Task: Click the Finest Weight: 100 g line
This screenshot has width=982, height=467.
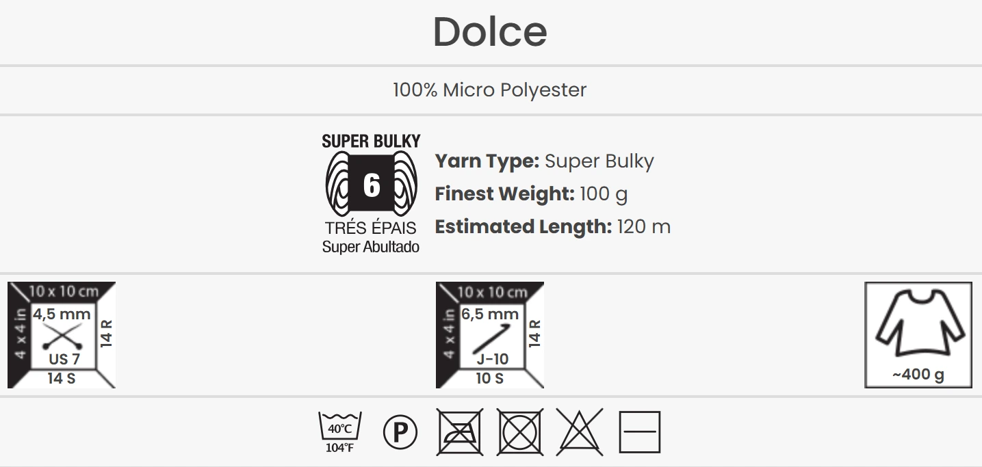Action: [x=531, y=194]
